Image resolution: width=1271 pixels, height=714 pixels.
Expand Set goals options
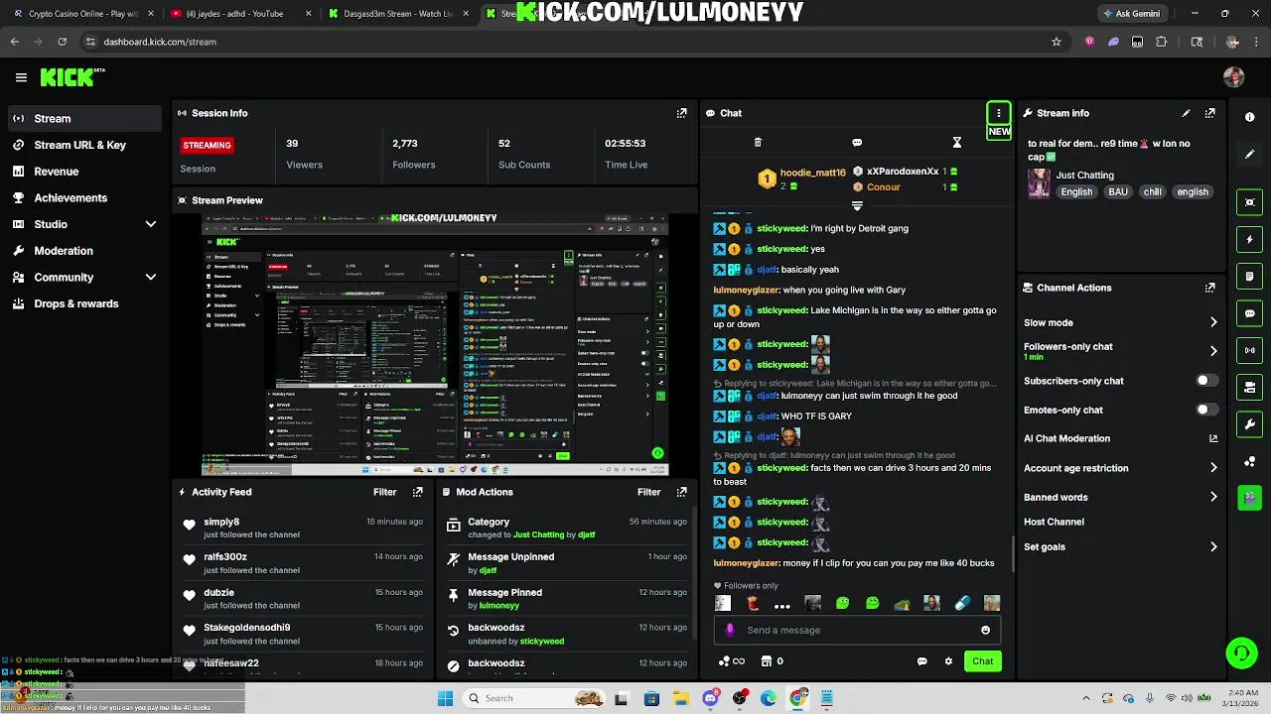point(1213,546)
